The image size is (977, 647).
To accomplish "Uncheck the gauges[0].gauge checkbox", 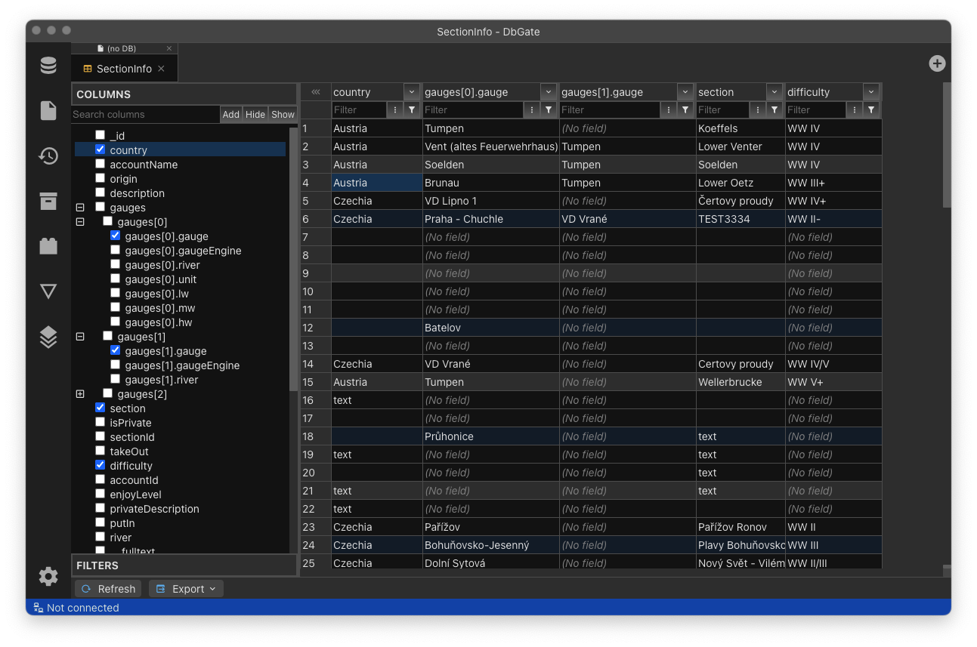I will 115,236.
